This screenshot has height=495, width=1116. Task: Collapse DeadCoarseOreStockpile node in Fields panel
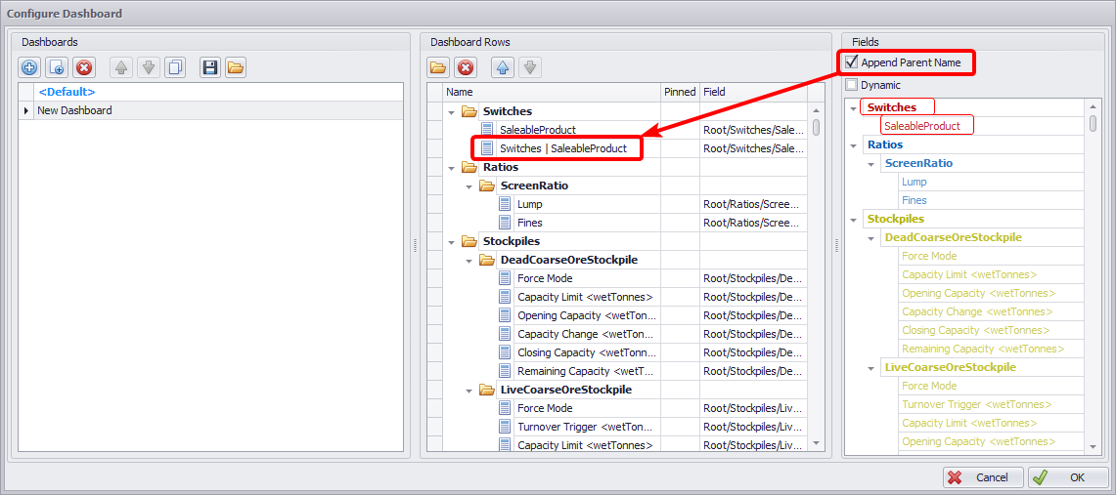(x=871, y=237)
